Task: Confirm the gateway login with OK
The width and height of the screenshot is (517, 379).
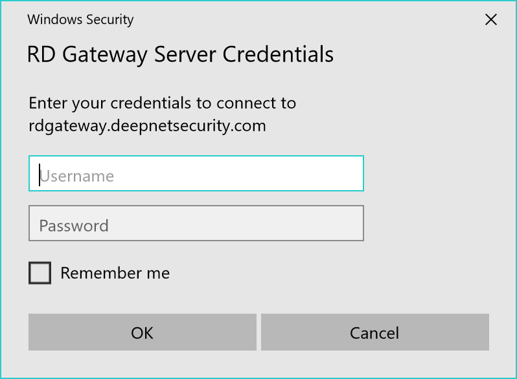Action: click(142, 332)
